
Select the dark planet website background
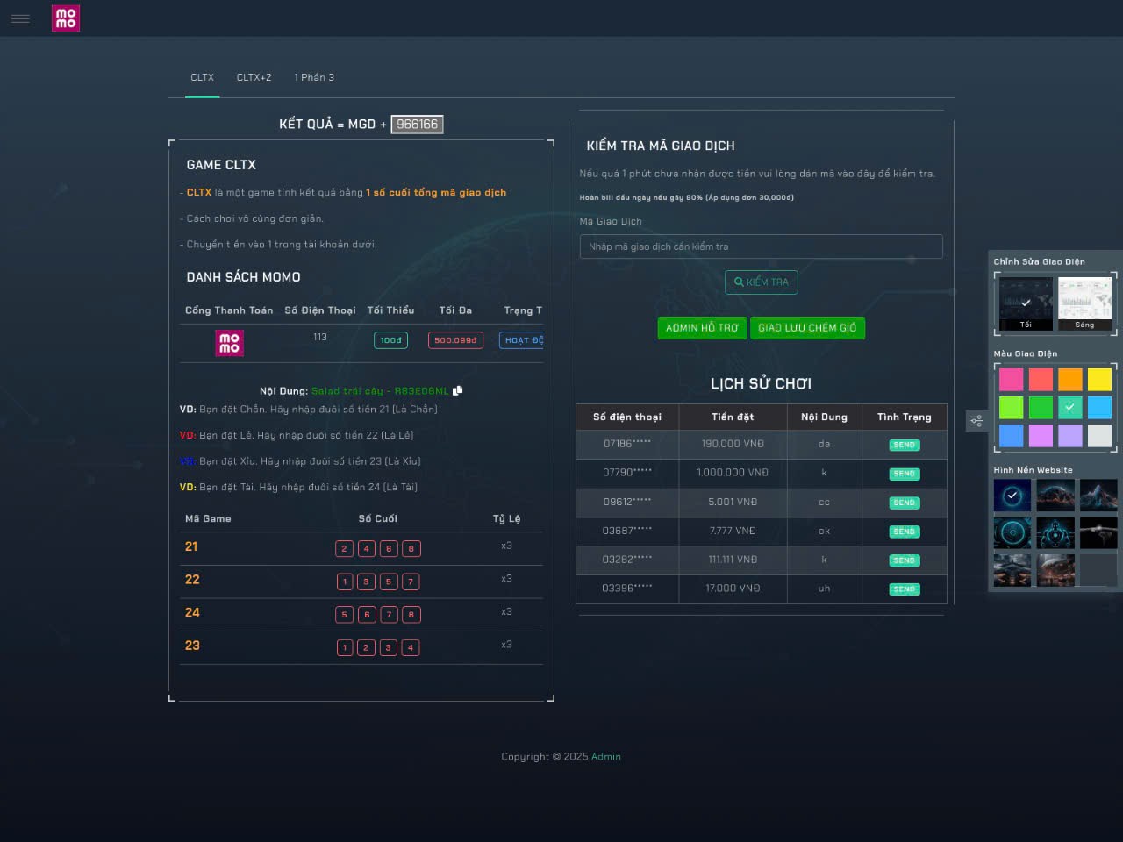pos(1055,496)
